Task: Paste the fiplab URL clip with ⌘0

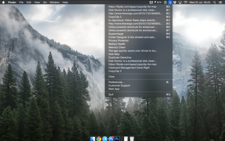Action: pyautogui.click(x=139, y=7)
